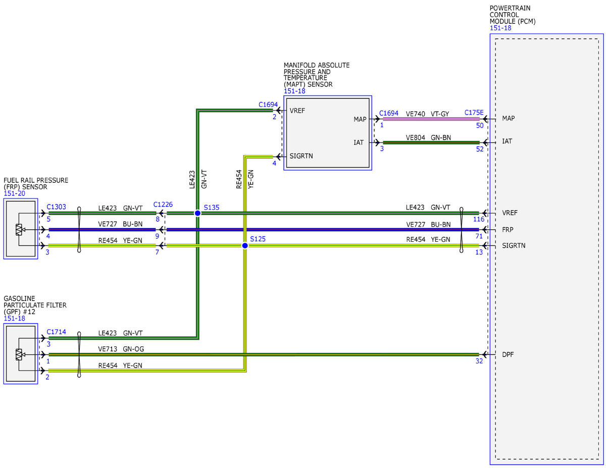Click the VE740 VT-GY wire label
Screen dimensions: 606x468
[427, 115]
